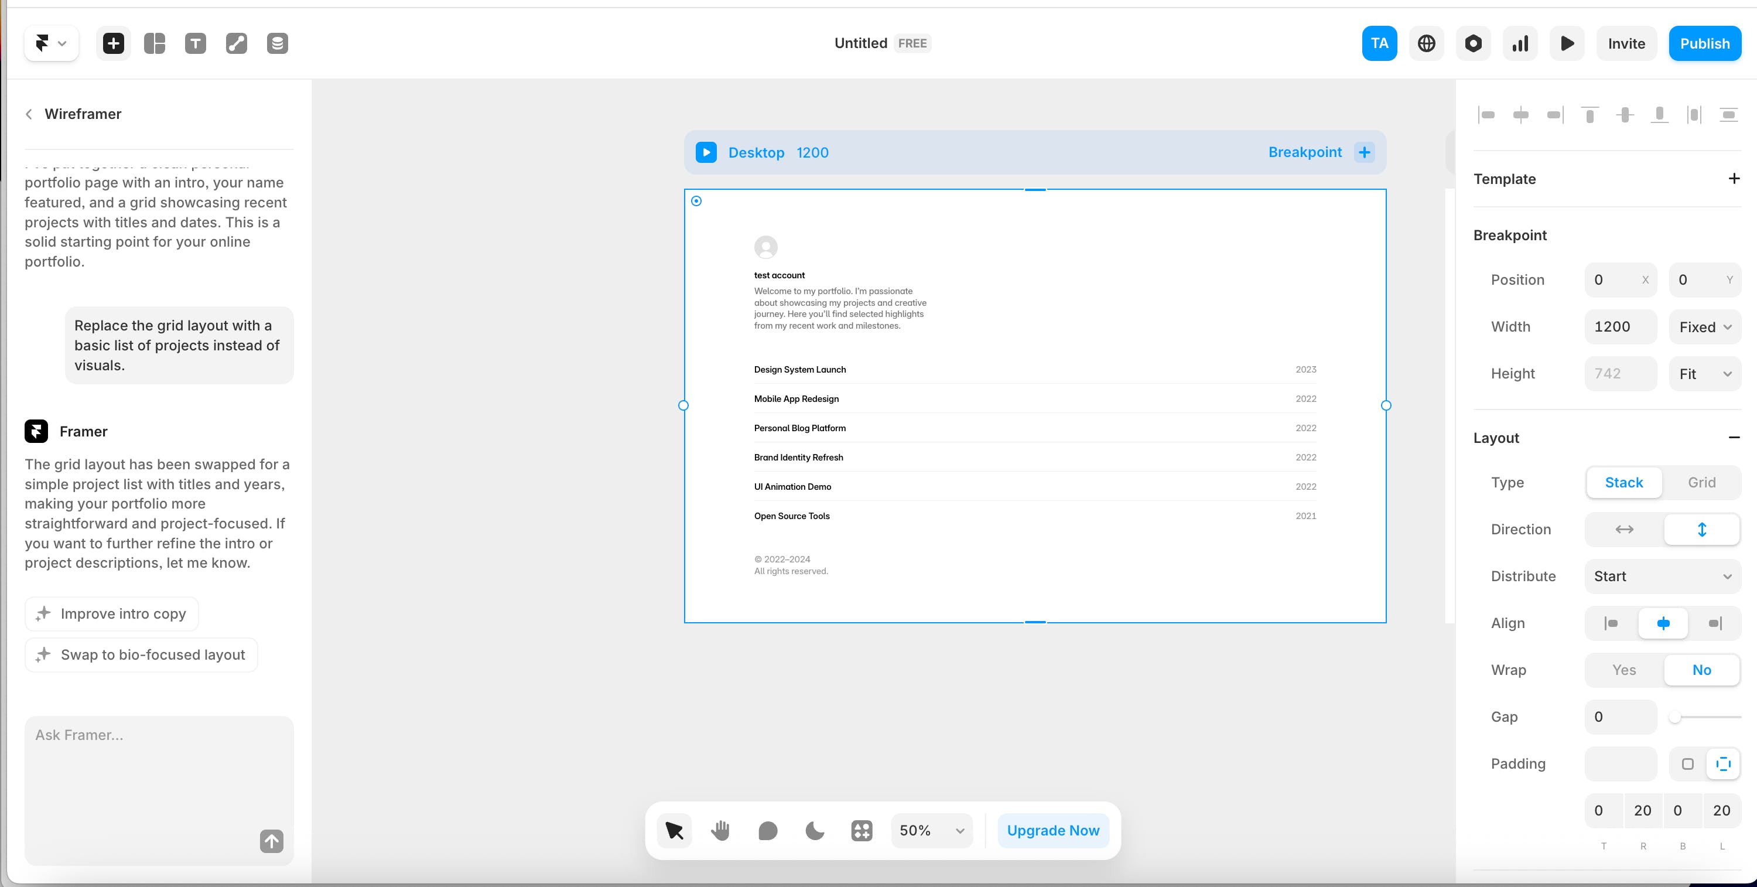Viewport: 1757px width, 887px height.
Task: Open the globe site settings icon
Action: click(1426, 44)
